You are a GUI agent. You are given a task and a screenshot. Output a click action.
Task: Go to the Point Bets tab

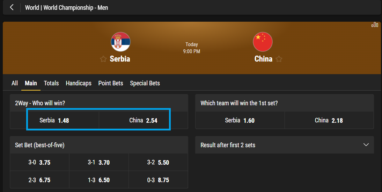(x=111, y=83)
